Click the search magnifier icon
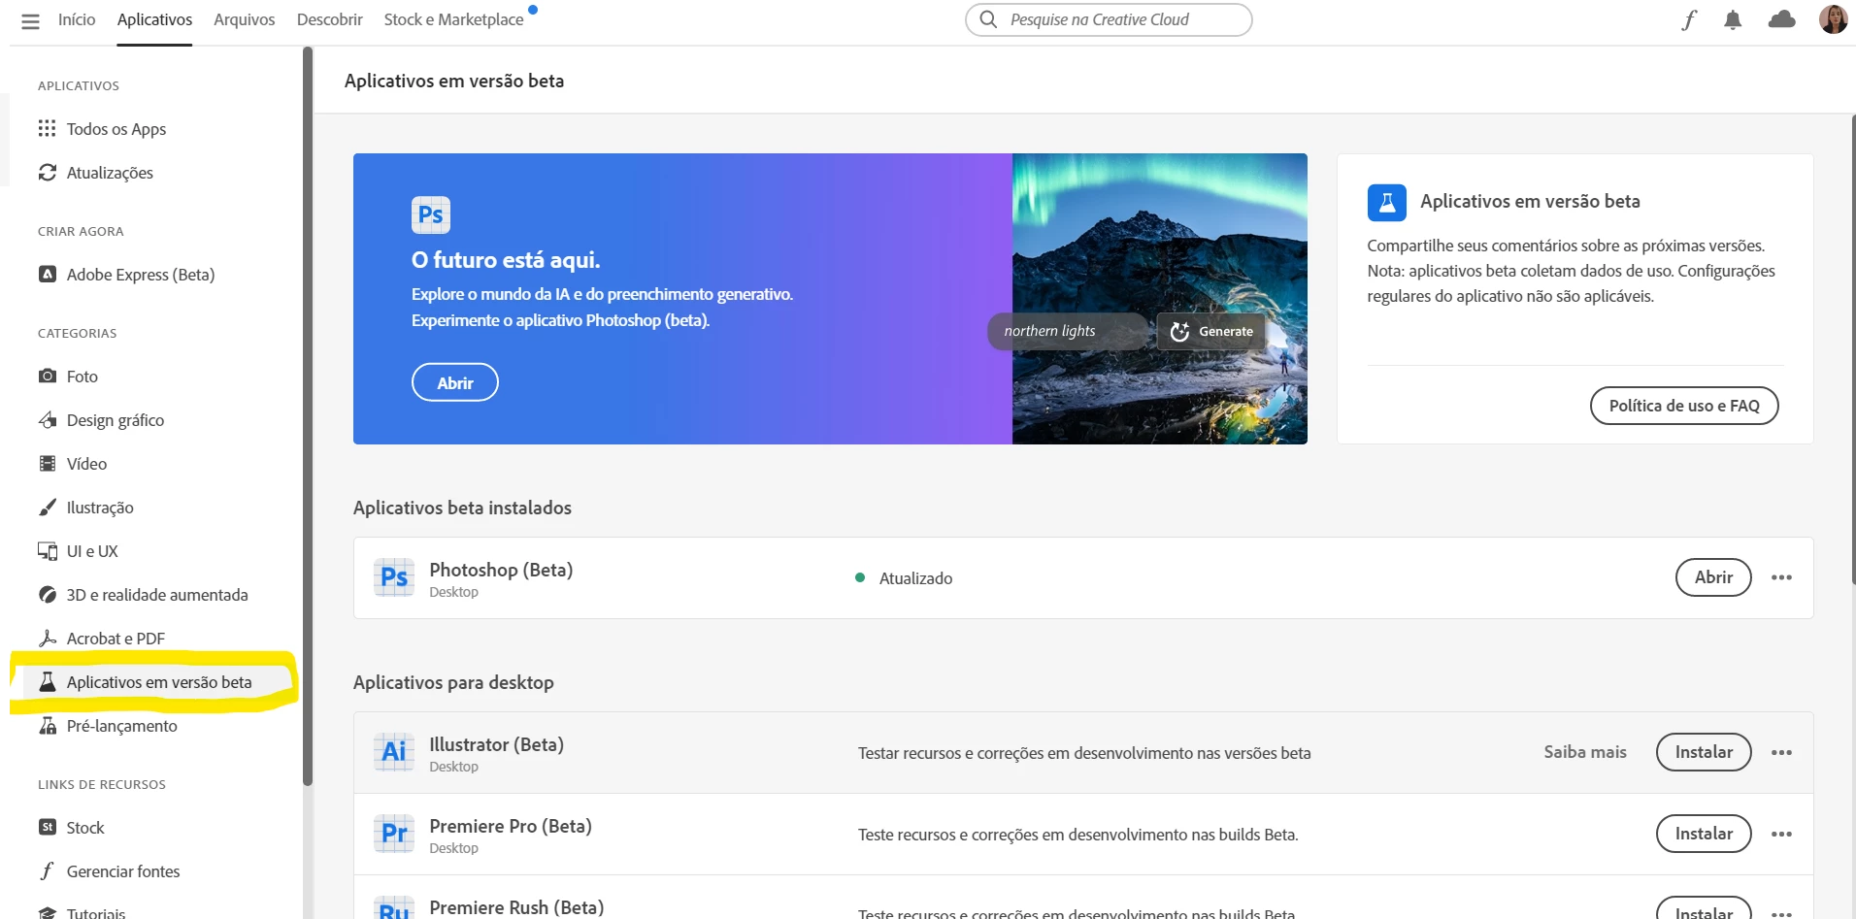Screen dimensions: 1856x919 988,19
